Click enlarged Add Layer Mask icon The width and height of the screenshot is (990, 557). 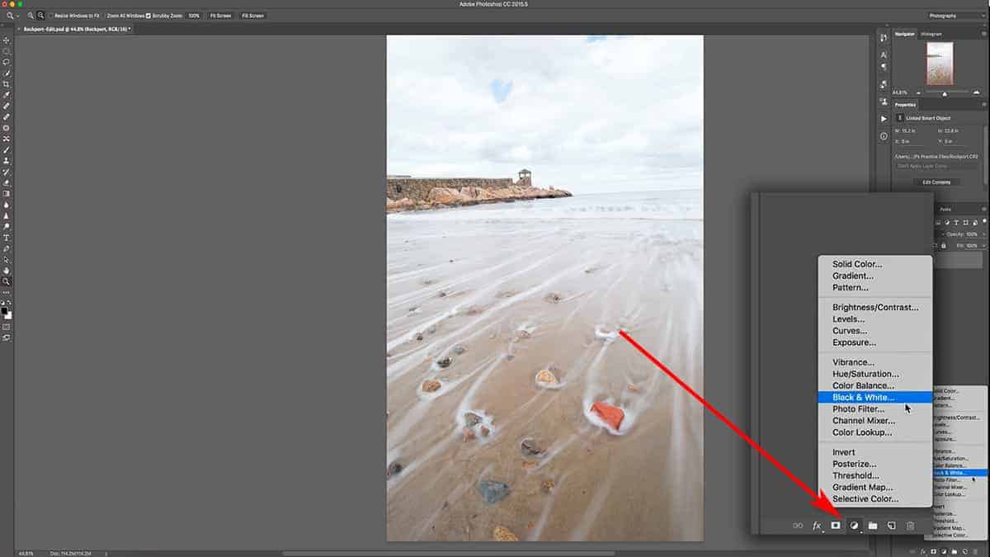pos(835,525)
